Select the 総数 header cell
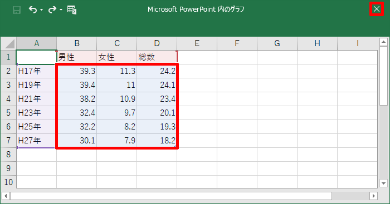Viewport: 390px width, 204px height. point(157,57)
